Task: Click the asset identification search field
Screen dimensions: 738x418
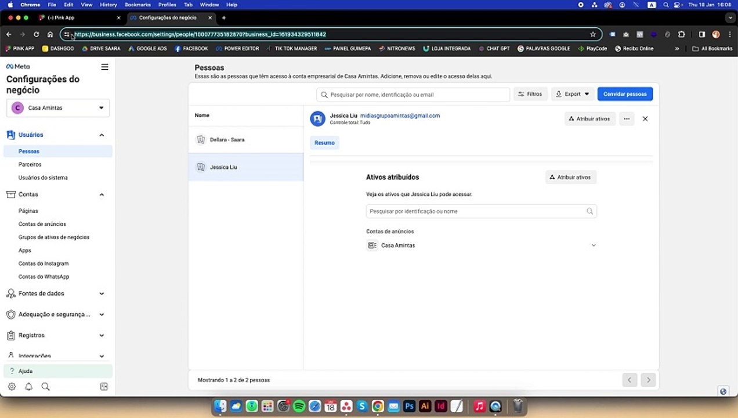Action: (x=482, y=211)
